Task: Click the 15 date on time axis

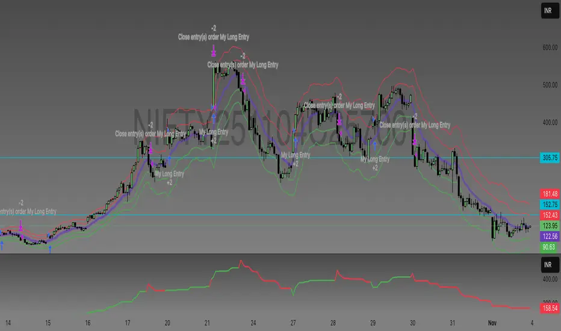Action: [x=48, y=323]
